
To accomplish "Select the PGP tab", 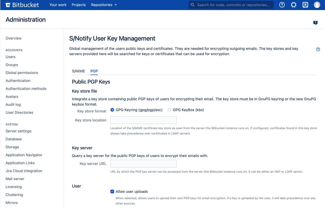I will point(94,71).
